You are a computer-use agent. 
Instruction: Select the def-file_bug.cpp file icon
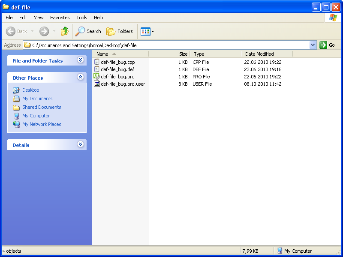pos(96,62)
